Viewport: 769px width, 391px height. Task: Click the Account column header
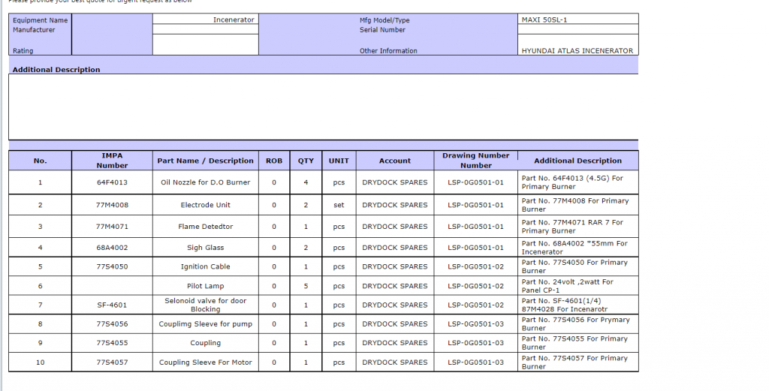pyautogui.click(x=394, y=161)
